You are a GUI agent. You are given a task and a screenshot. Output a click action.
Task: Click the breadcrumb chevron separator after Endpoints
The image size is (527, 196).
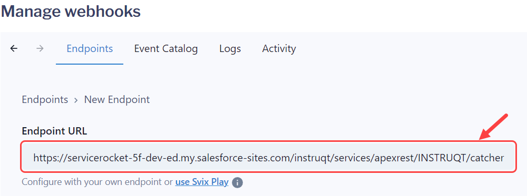[x=76, y=100]
